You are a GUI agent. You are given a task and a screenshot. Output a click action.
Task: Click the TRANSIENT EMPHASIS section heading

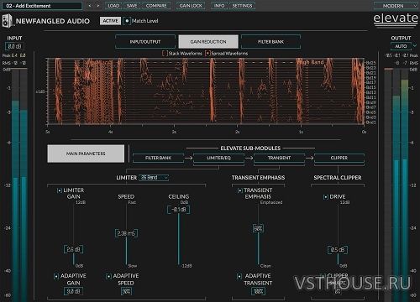258,178
